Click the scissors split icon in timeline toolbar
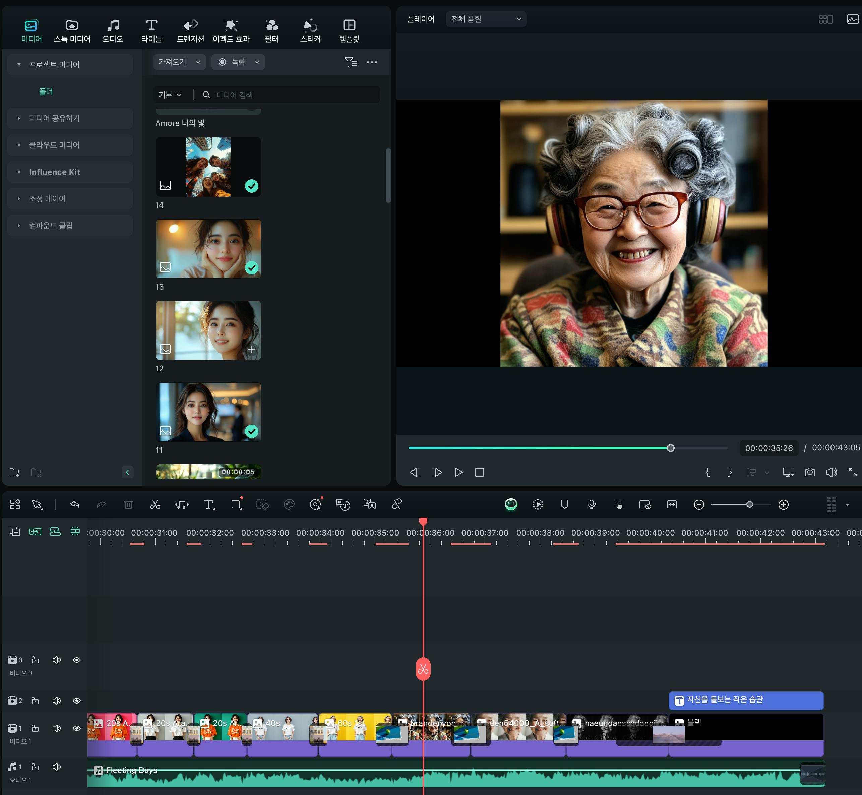The height and width of the screenshot is (795, 862). point(155,505)
